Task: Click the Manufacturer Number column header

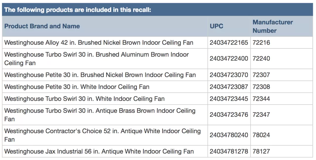Action: (273, 26)
